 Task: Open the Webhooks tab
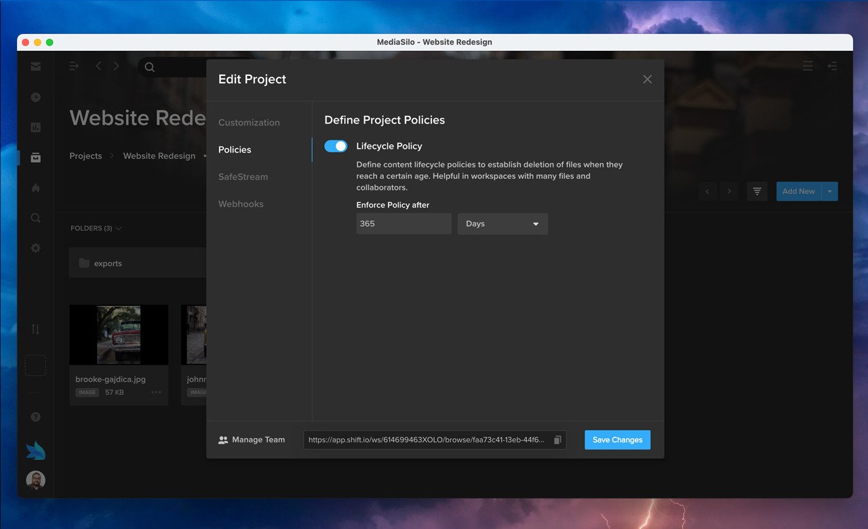coord(241,204)
